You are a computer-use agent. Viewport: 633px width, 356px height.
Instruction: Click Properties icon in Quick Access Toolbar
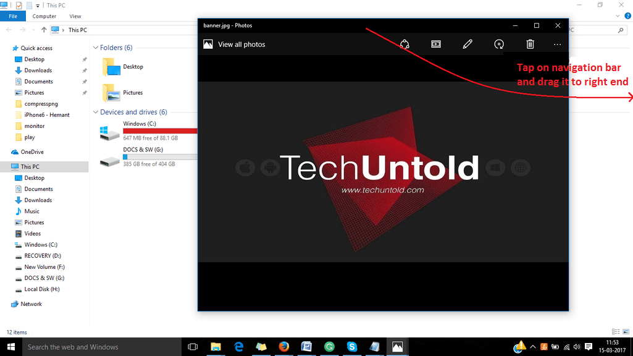click(x=19, y=5)
